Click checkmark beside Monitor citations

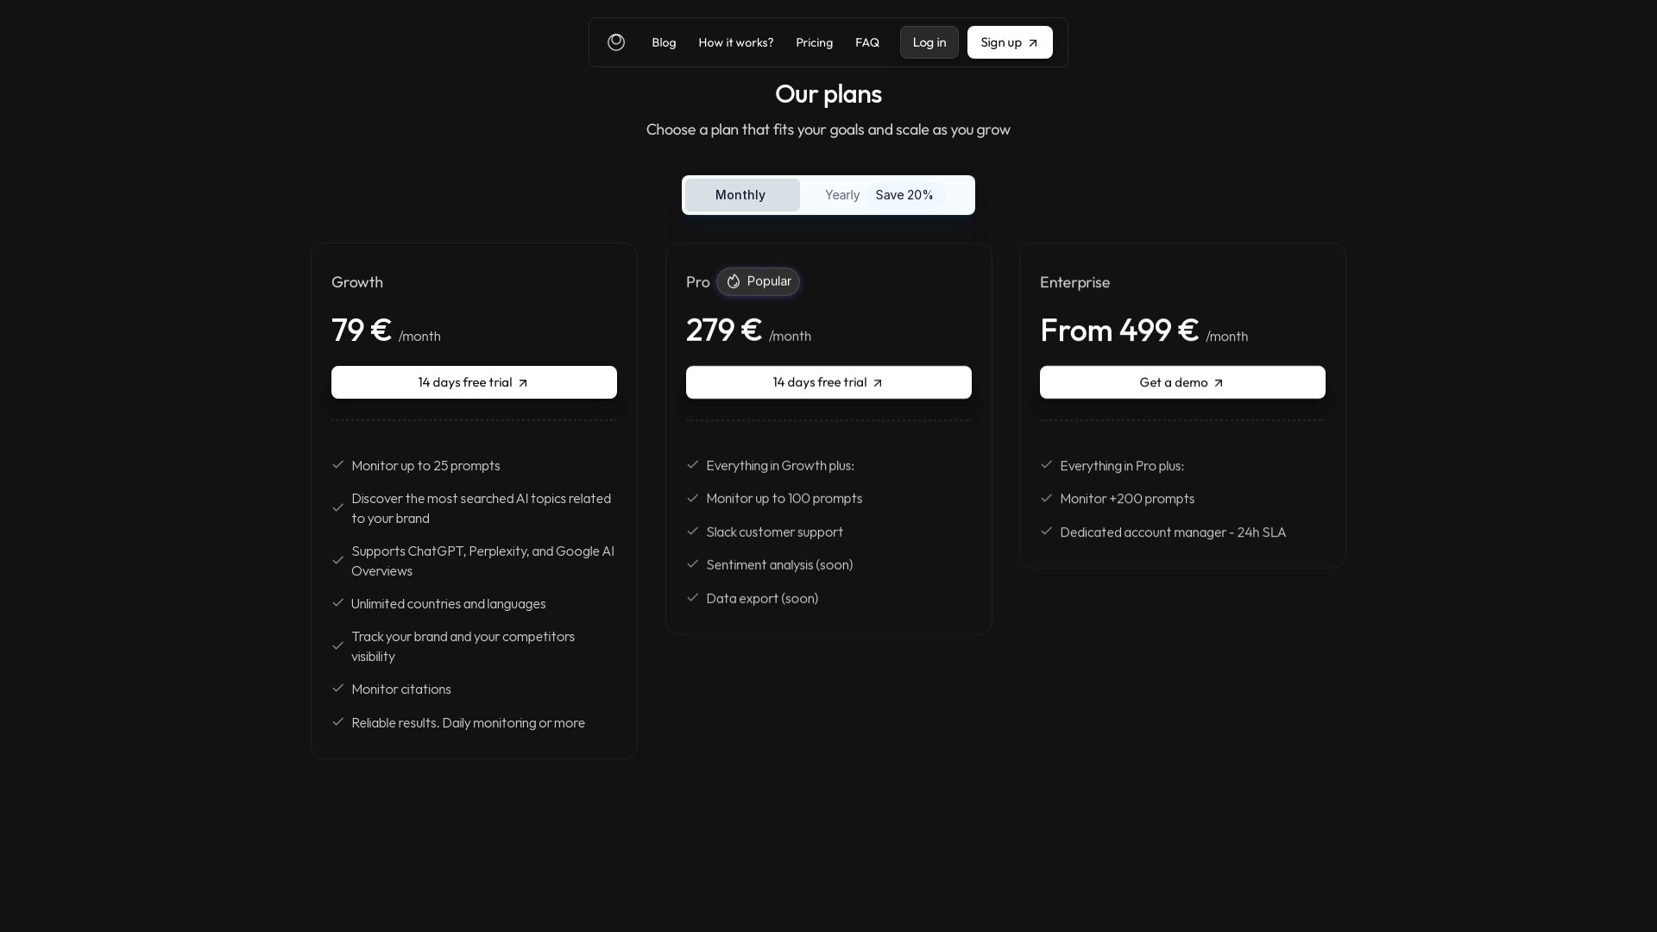point(338,688)
